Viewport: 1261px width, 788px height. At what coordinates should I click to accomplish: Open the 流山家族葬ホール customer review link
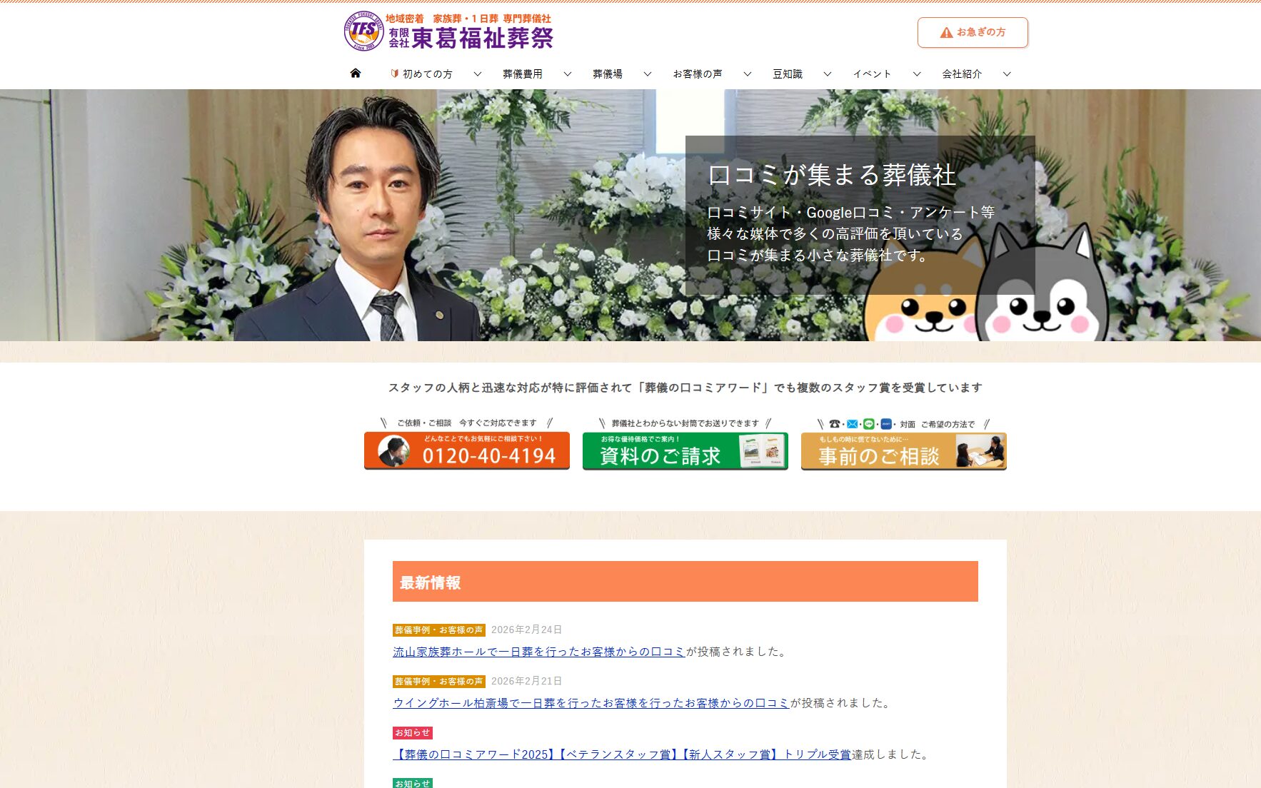[x=538, y=651]
